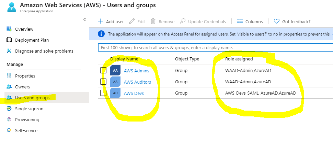Go to Provisioning settings
Image resolution: width=333 pixels, height=142 pixels.
(27, 119)
